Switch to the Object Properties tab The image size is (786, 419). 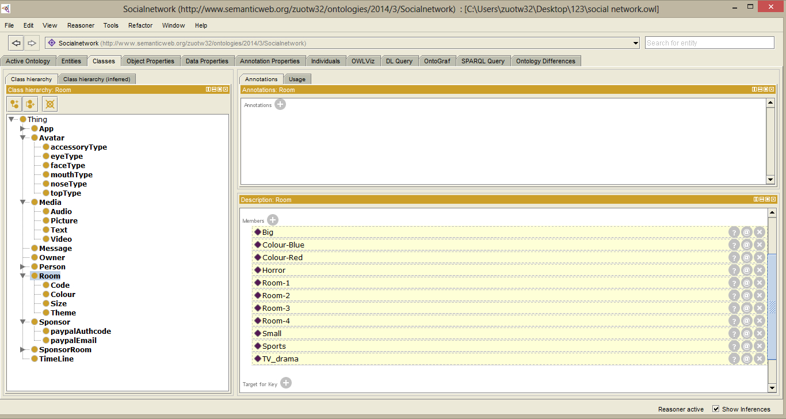coord(150,61)
